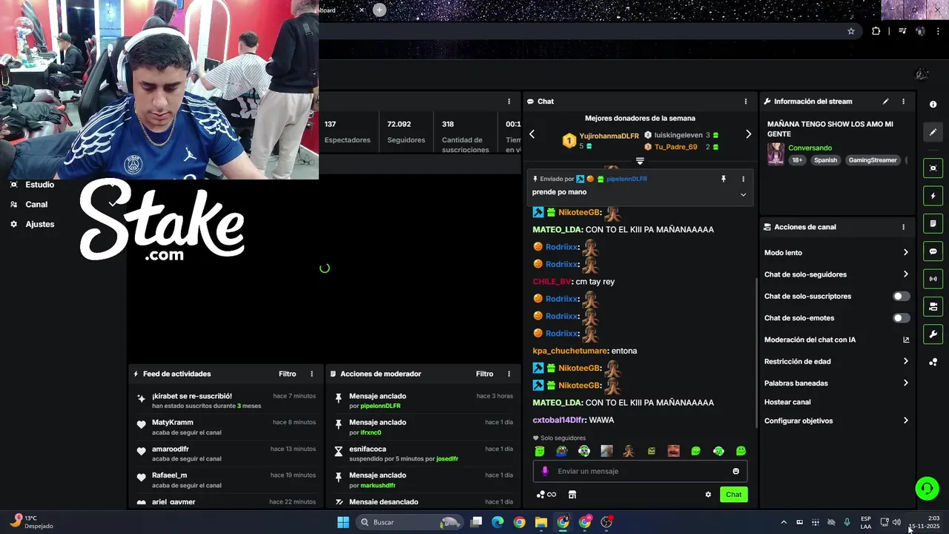
Task: Expand pinned message with chevron
Action: [x=743, y=194]
